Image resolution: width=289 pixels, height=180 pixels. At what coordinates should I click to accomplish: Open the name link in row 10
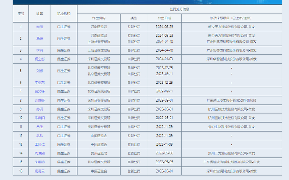pyautogui.click(x=40, y=118)
